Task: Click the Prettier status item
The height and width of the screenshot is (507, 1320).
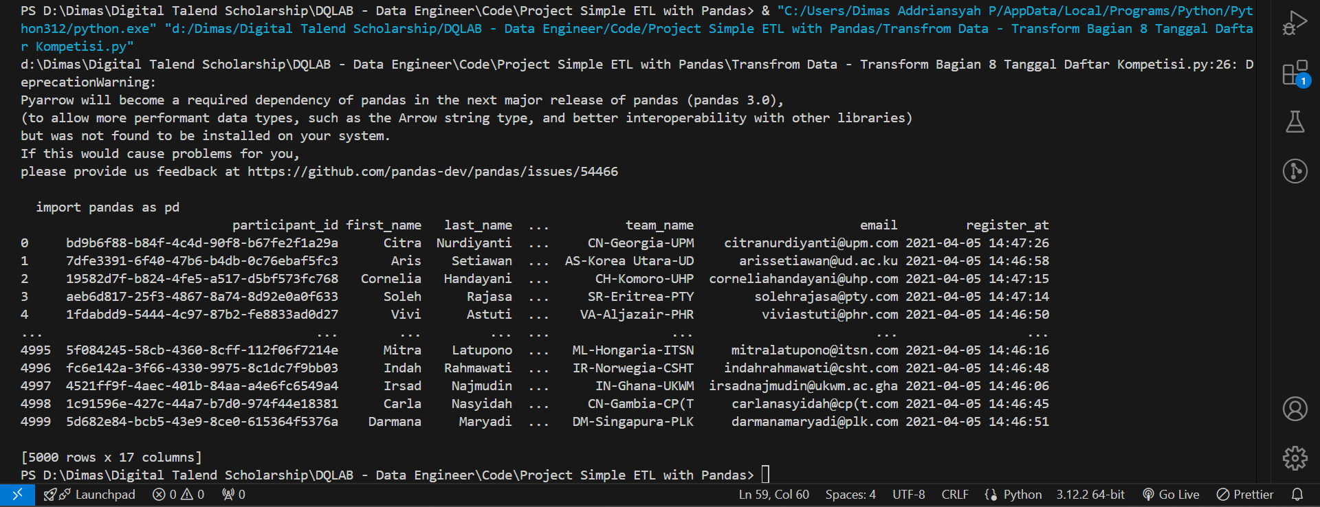Action: point(1245,495)
